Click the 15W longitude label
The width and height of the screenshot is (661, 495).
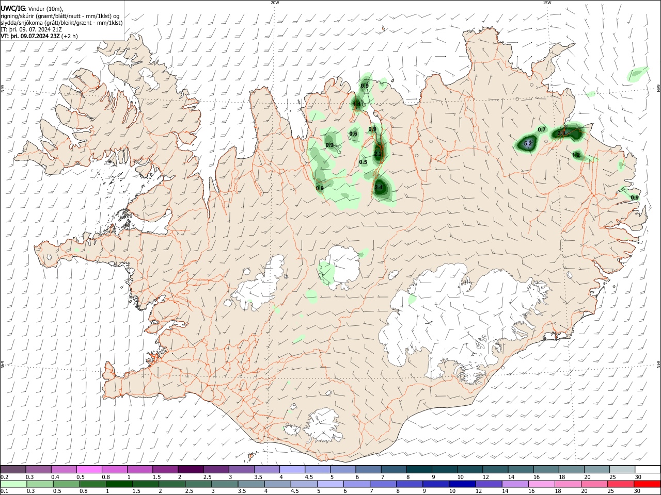[x=547, y=3]
